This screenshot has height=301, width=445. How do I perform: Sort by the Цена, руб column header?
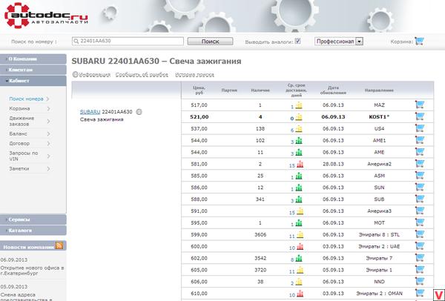[x=199, y=90]
